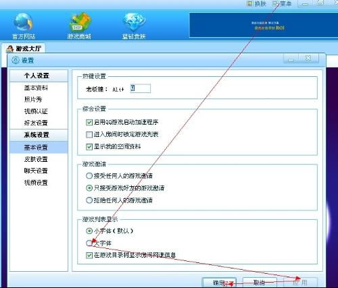Select 大字体 radio button
Viewport: 338px width, 288px height.
coord(89,243)
